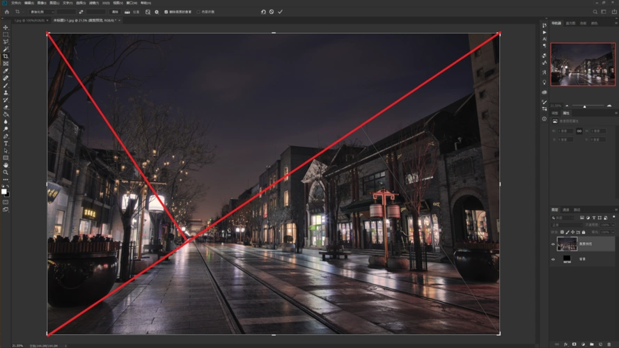This screenshot has height=348, width=619.
Task: Click the Clear button in the options bar
Action: point(114,12)
